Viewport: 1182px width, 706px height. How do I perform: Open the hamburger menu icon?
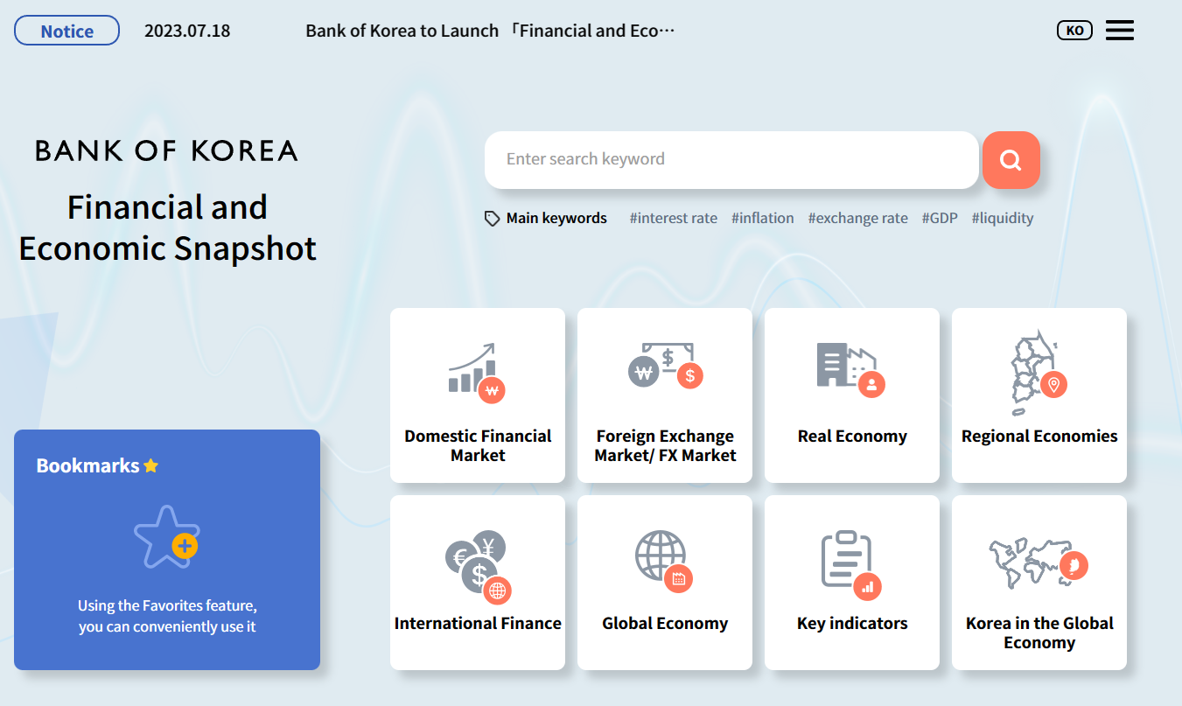click(x=1119, y=31)
